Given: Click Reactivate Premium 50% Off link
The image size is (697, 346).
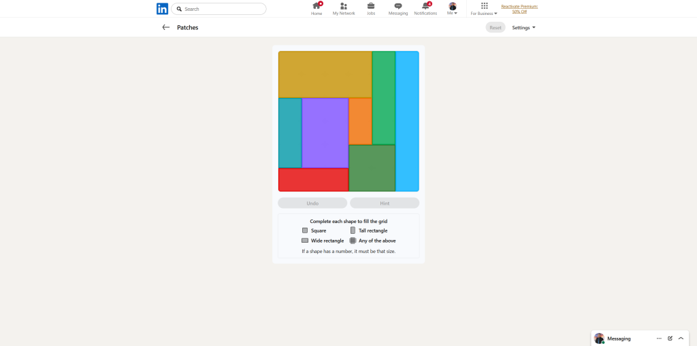Looking at the screenshot, I should [x=519, y=9].
